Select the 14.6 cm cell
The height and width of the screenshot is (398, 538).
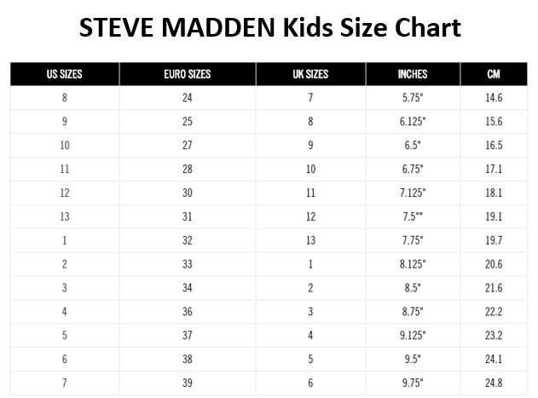tap(494, 98)
